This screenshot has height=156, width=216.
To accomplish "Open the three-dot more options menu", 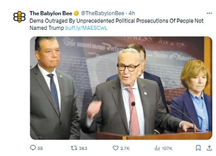I will coord(209,13).
